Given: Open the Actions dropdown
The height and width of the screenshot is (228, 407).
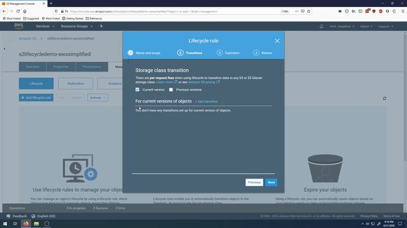Looking at the screenshot, I should point(97,98).
